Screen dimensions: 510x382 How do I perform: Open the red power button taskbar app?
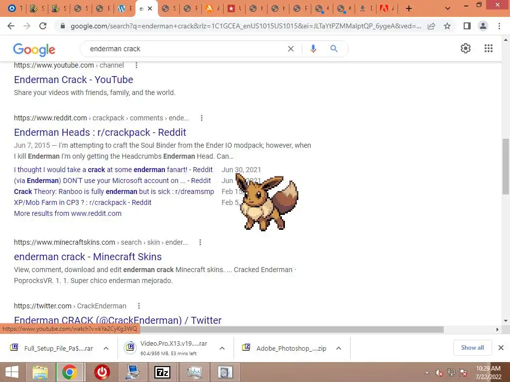[x=102, y=372]
